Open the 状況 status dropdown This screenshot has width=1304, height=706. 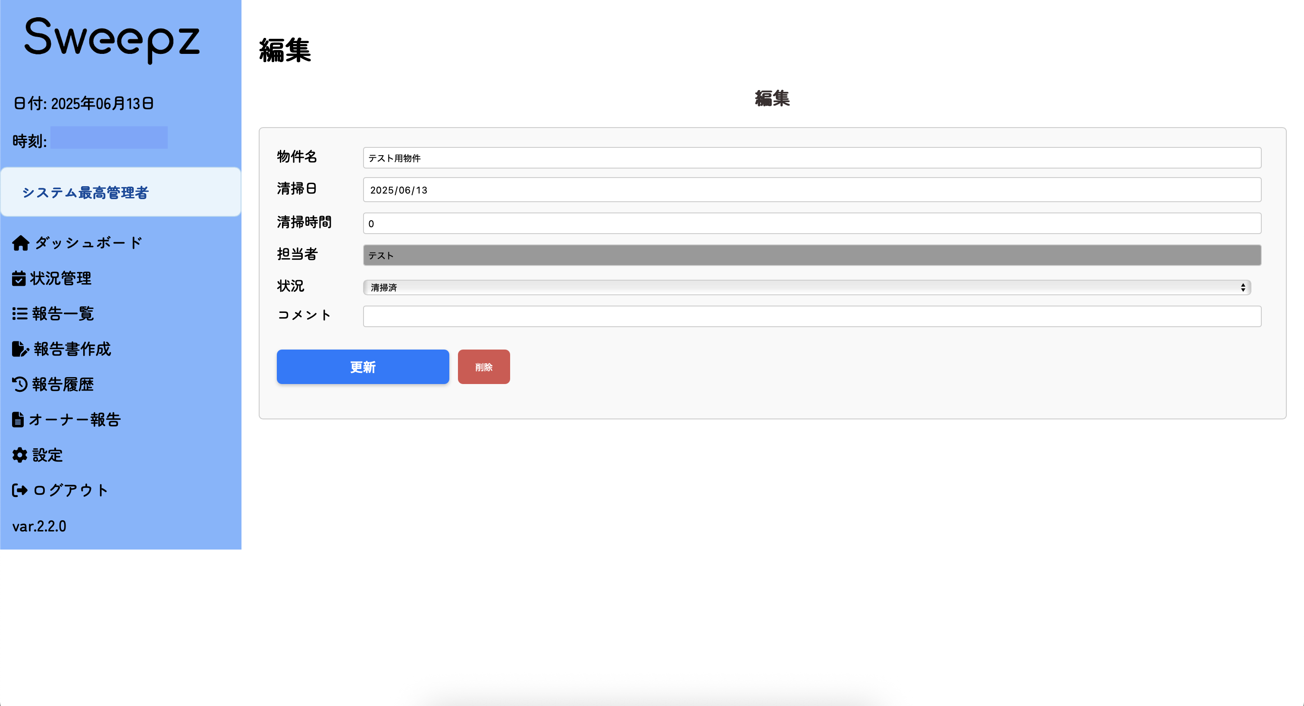click(x=805, y=287)
